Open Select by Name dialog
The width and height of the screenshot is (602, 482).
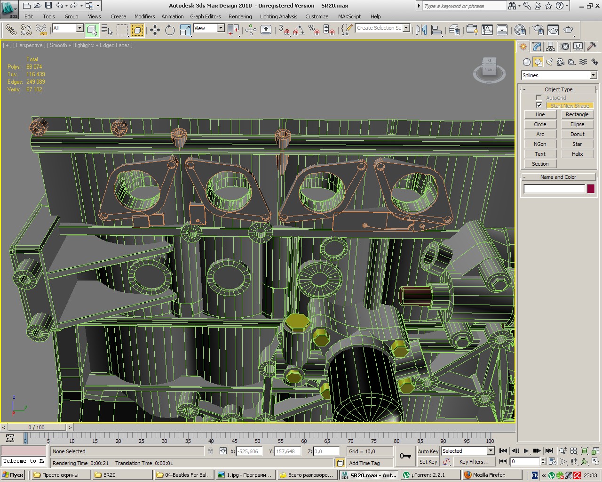[107, 30]
